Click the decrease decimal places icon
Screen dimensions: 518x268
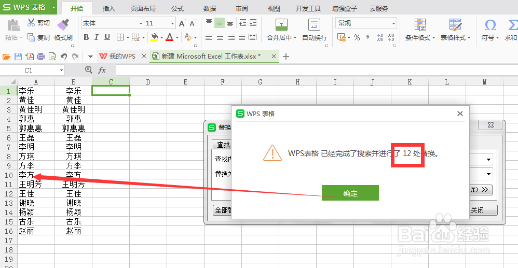pos(391,37)
